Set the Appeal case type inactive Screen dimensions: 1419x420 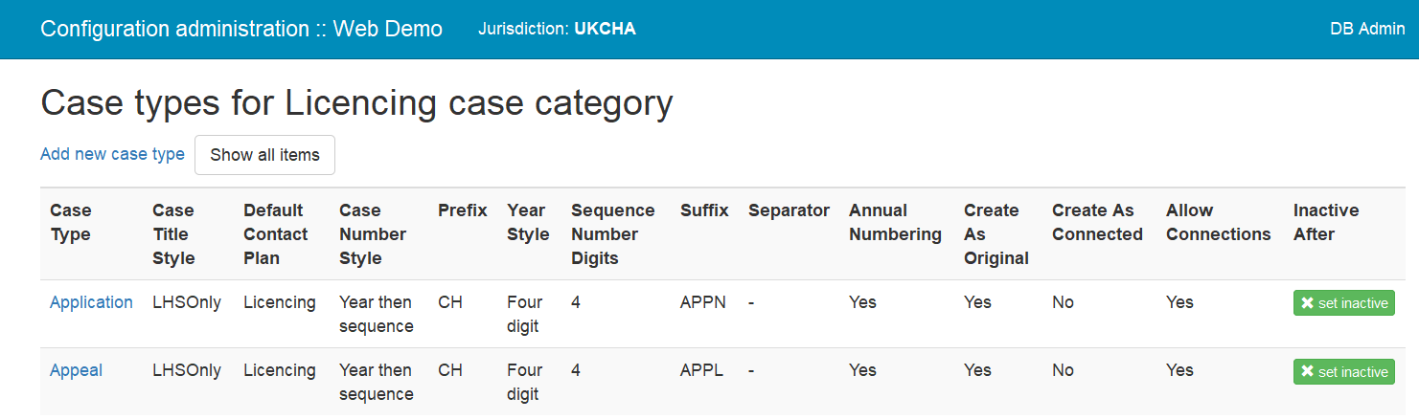click(1343, 372)
